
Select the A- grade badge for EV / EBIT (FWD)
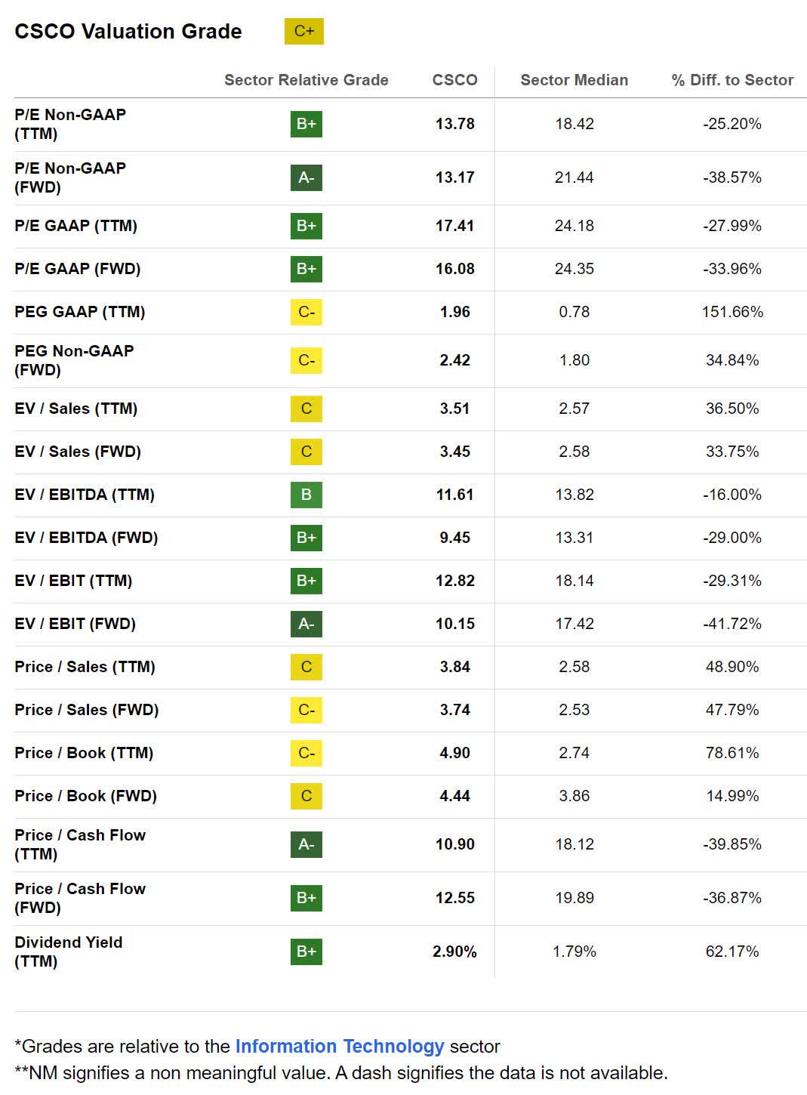click(x=306, y=624)
